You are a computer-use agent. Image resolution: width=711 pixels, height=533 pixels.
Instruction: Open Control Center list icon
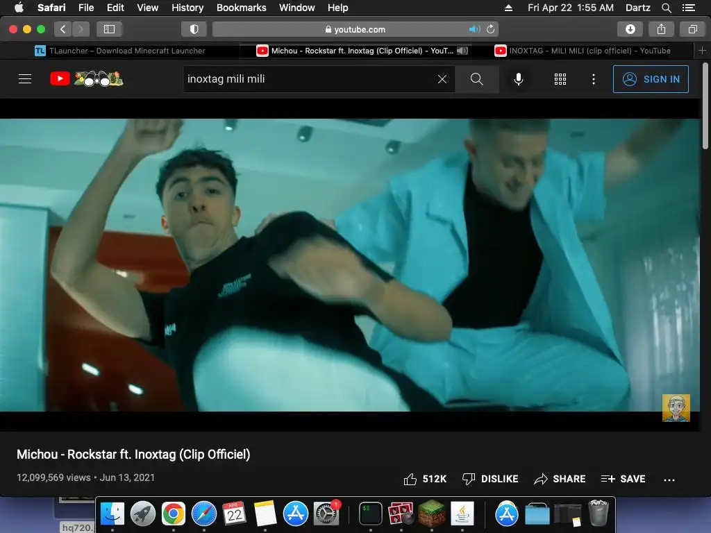(689, 8)
